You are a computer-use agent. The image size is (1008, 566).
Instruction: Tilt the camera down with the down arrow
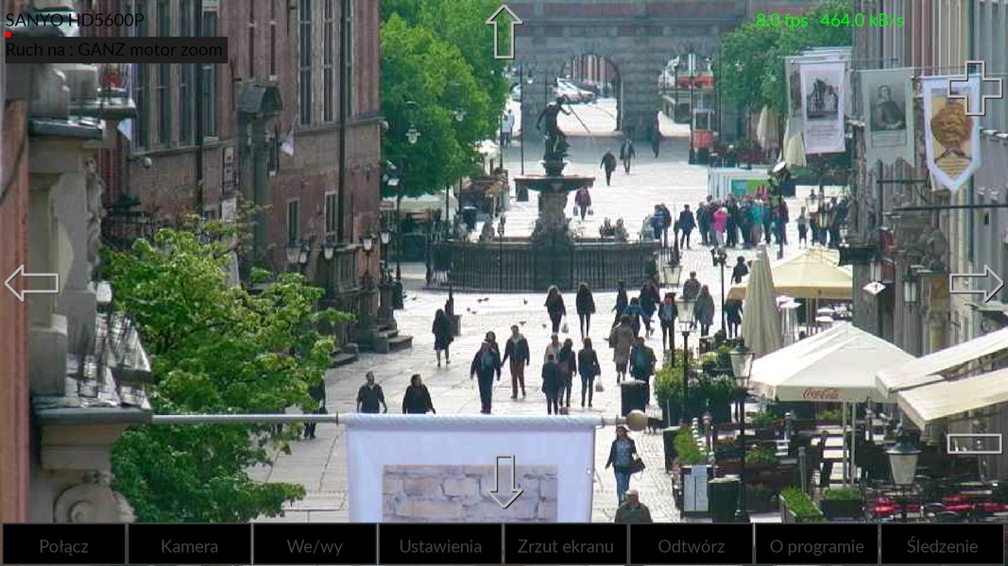(504, 481)
